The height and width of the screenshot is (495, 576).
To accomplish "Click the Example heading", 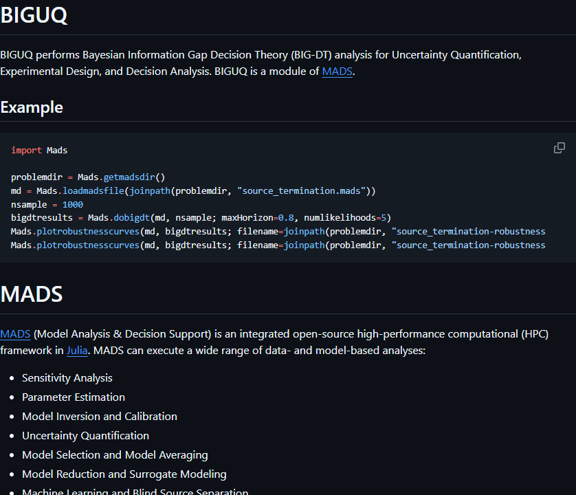I will coord(32,107).
